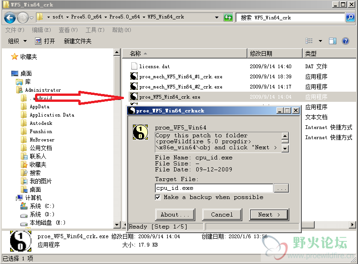Expand arrow before first Proe5.0_x64 breadcrumb
358x264 pixels.
pyautogui.click(x=67, y=17)
